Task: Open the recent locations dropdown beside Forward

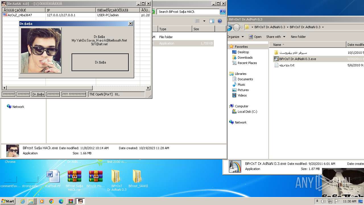Action: click(242, 28)
